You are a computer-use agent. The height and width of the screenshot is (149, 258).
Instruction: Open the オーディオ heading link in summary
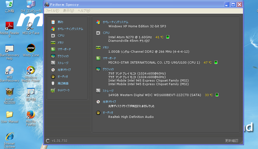coord(108,113)
